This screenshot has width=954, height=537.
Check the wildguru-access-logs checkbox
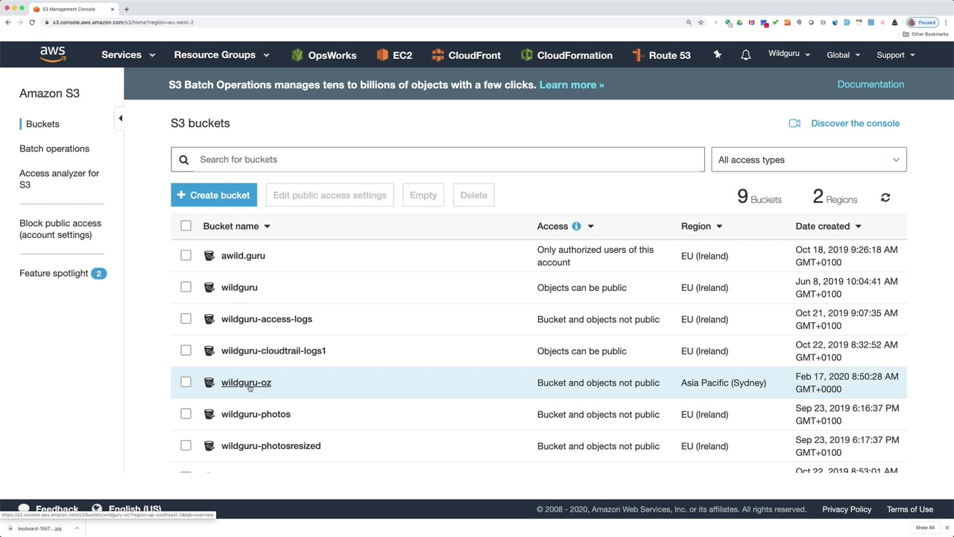coord(186,319)
